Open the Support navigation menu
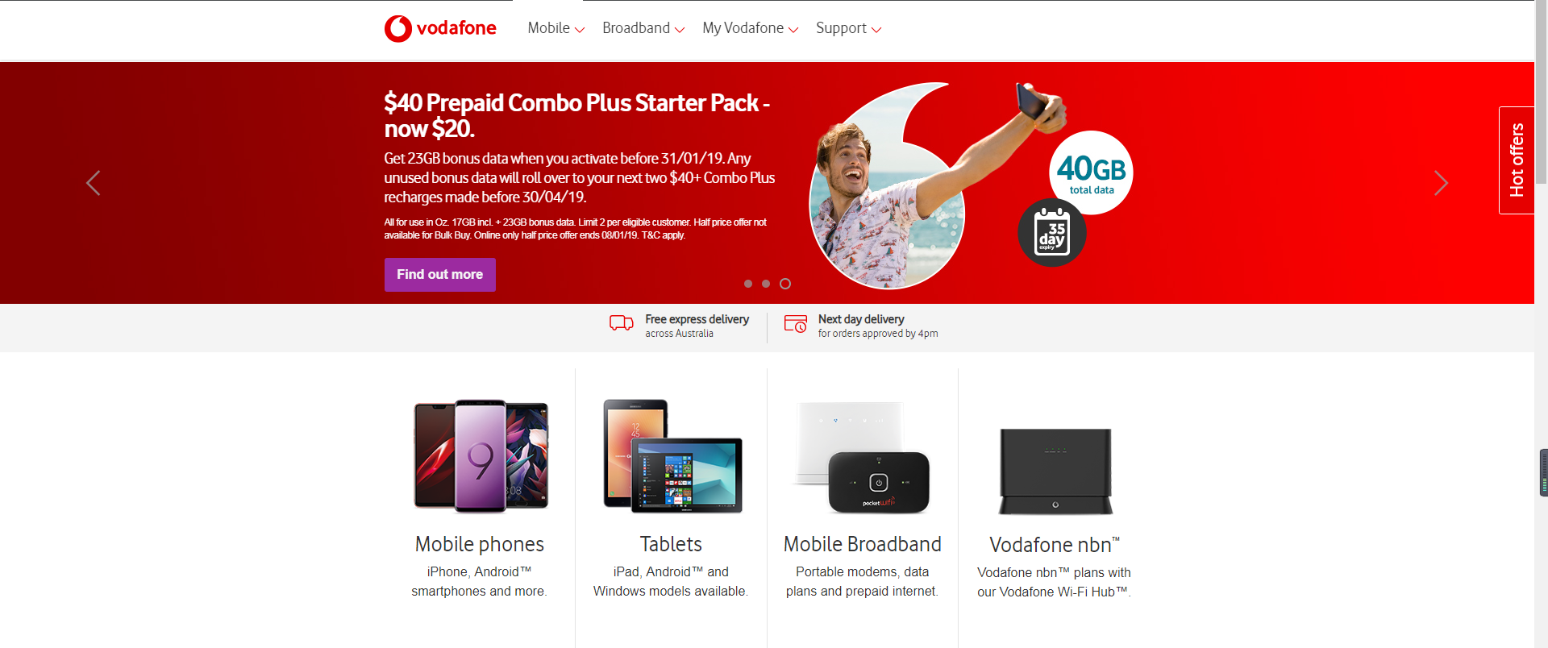This screenshot has height=648, width=1548. 849,28
